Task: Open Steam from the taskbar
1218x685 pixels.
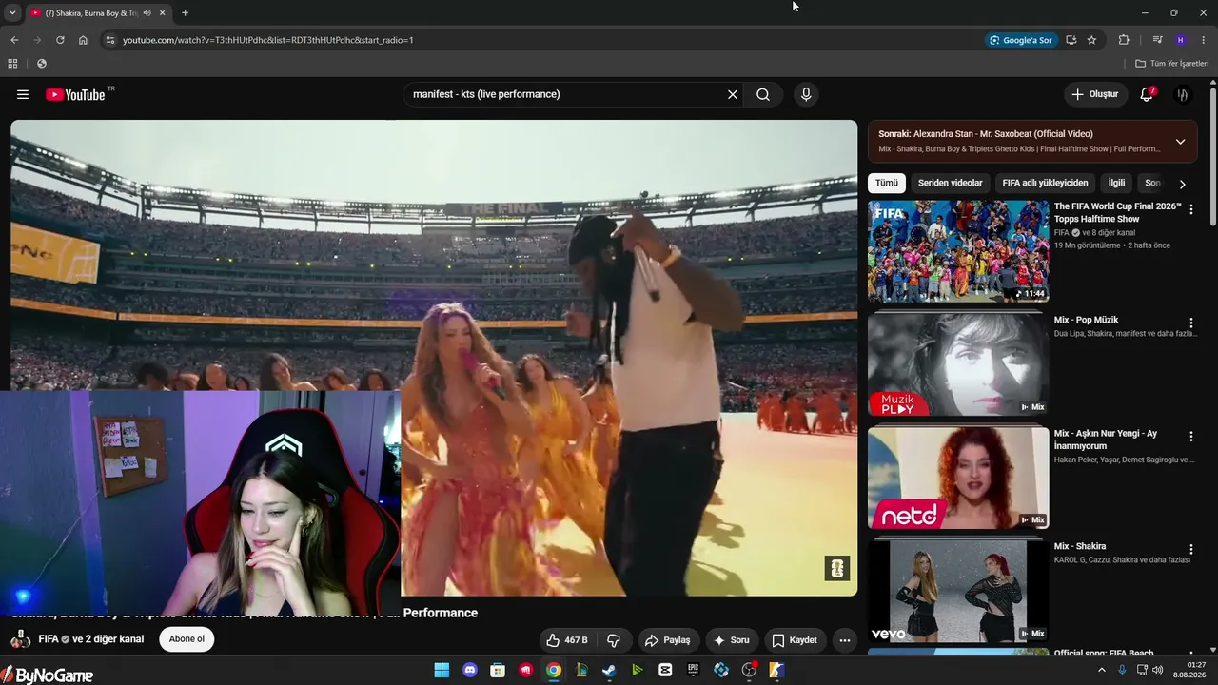Action: (x=609, y=670)
